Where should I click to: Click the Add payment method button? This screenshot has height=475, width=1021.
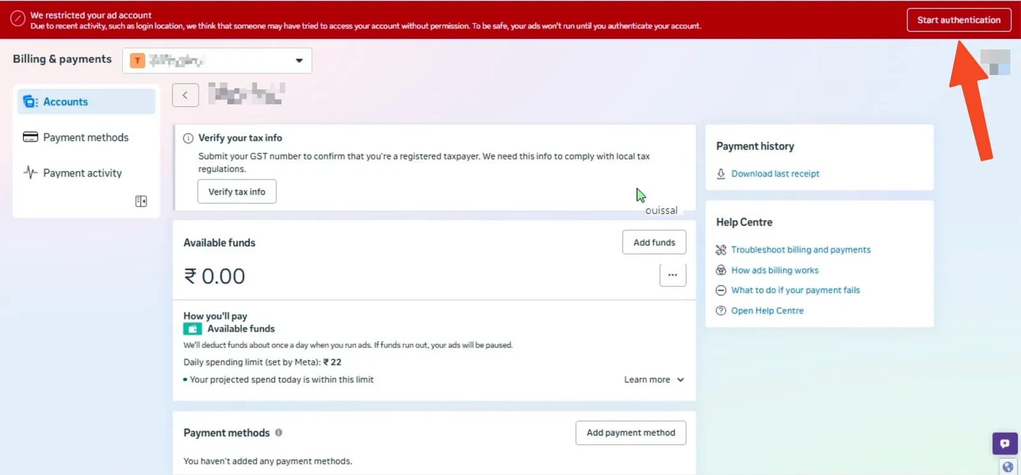(630, 433)
